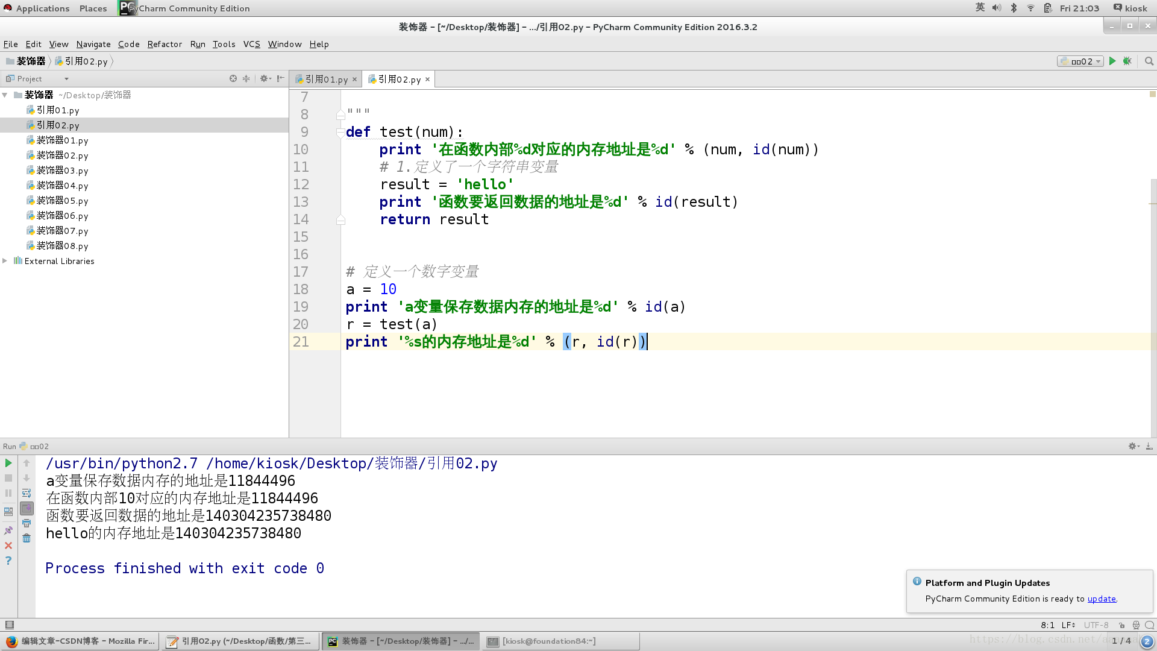
Task: Click the Debug bug icon
Action: point(1127,61)
